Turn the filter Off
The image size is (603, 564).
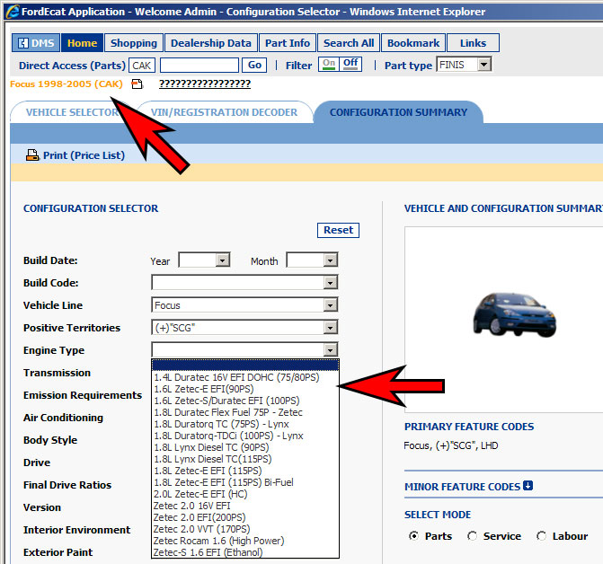coord(350,64)
